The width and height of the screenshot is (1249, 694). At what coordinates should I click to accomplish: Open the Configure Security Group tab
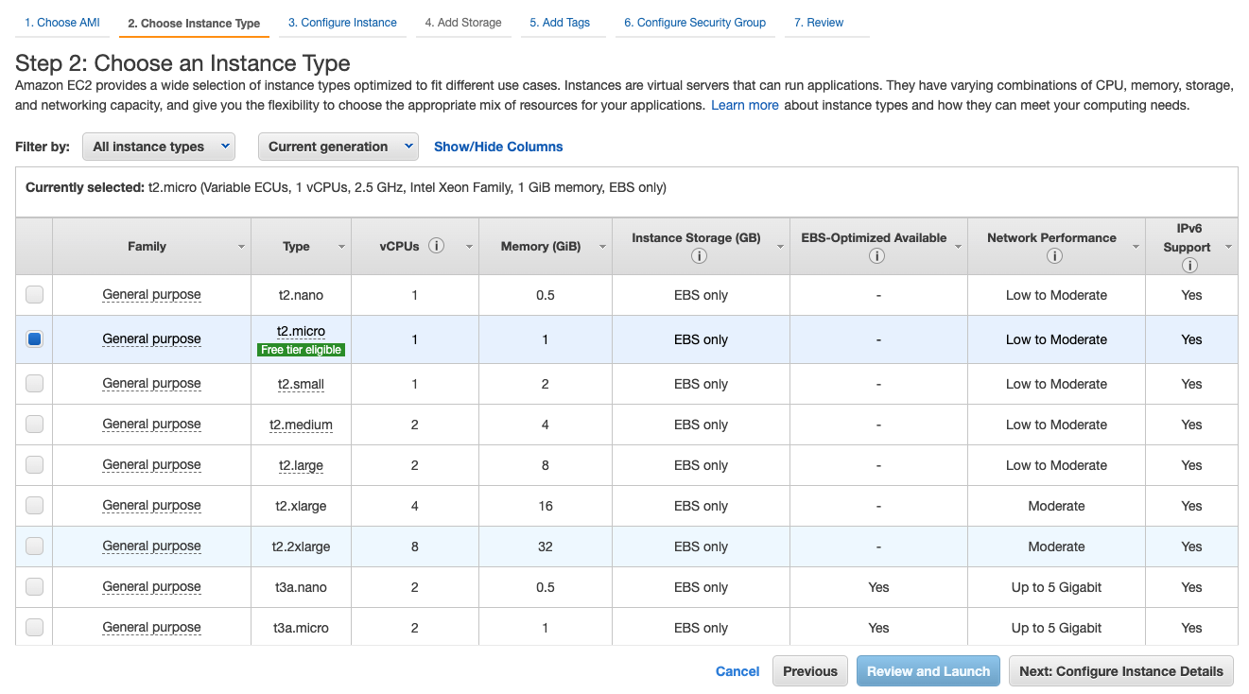click(x=694, y=22)
